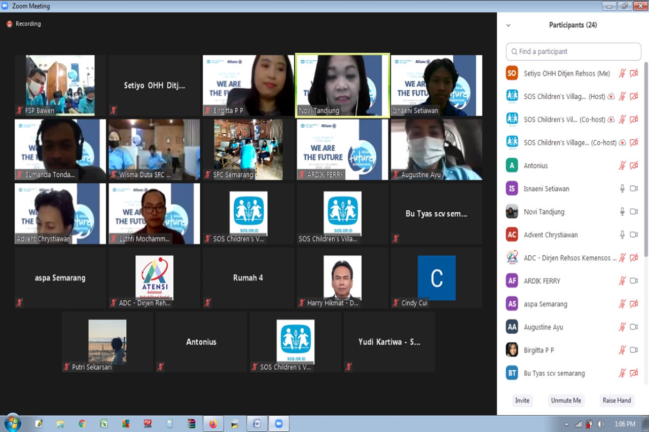Click the disabled camera icon for Antonius
649x432 pixels.
click(x=634, y=166)
